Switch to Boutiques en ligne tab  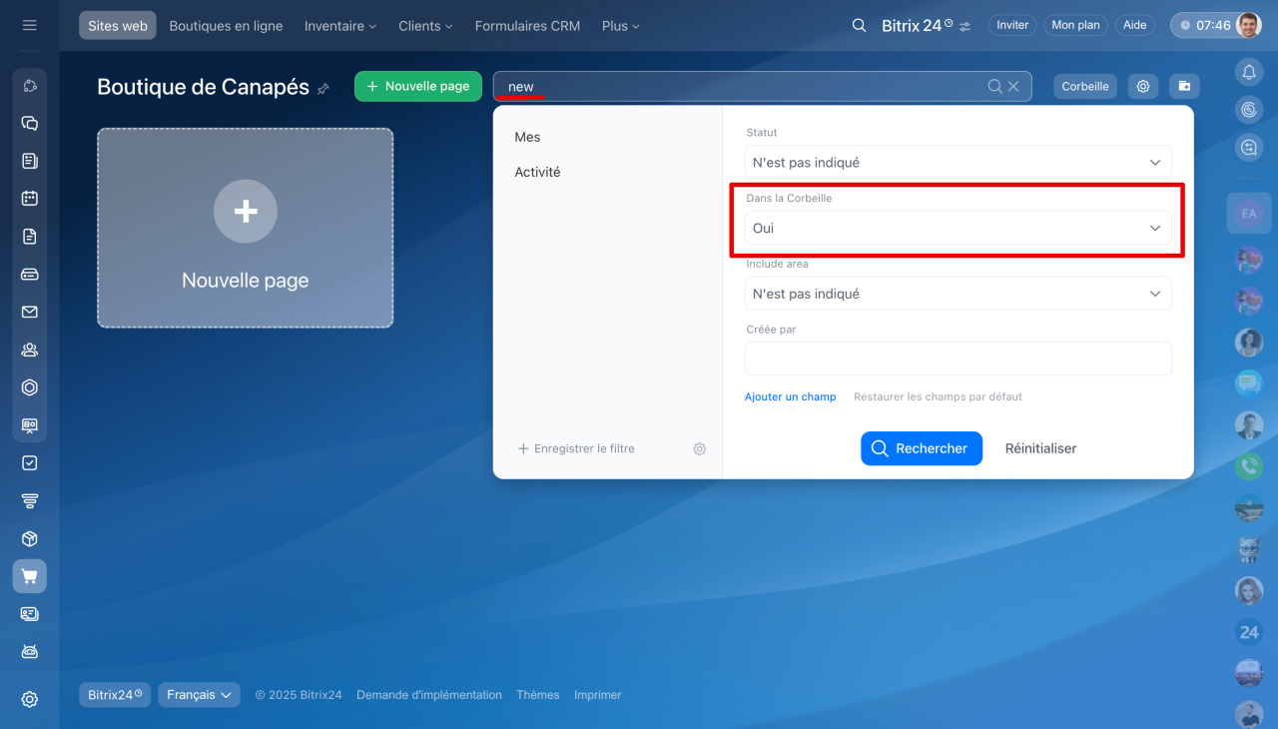(x=226, y=26)
